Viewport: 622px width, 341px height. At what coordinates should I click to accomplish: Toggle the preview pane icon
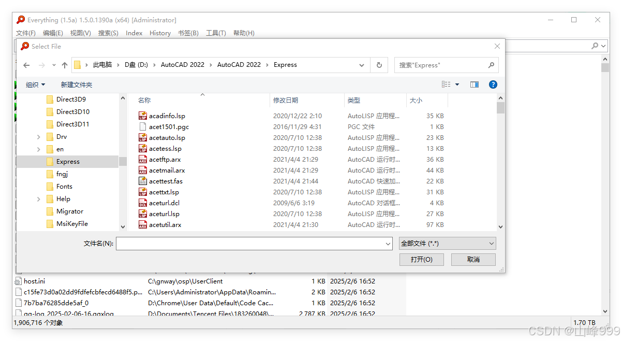pyautogui.click(x=475, y=84)
